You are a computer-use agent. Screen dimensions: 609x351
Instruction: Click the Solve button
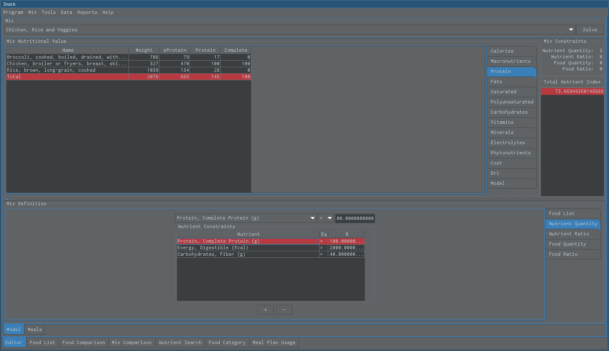[x=590, y=30]
